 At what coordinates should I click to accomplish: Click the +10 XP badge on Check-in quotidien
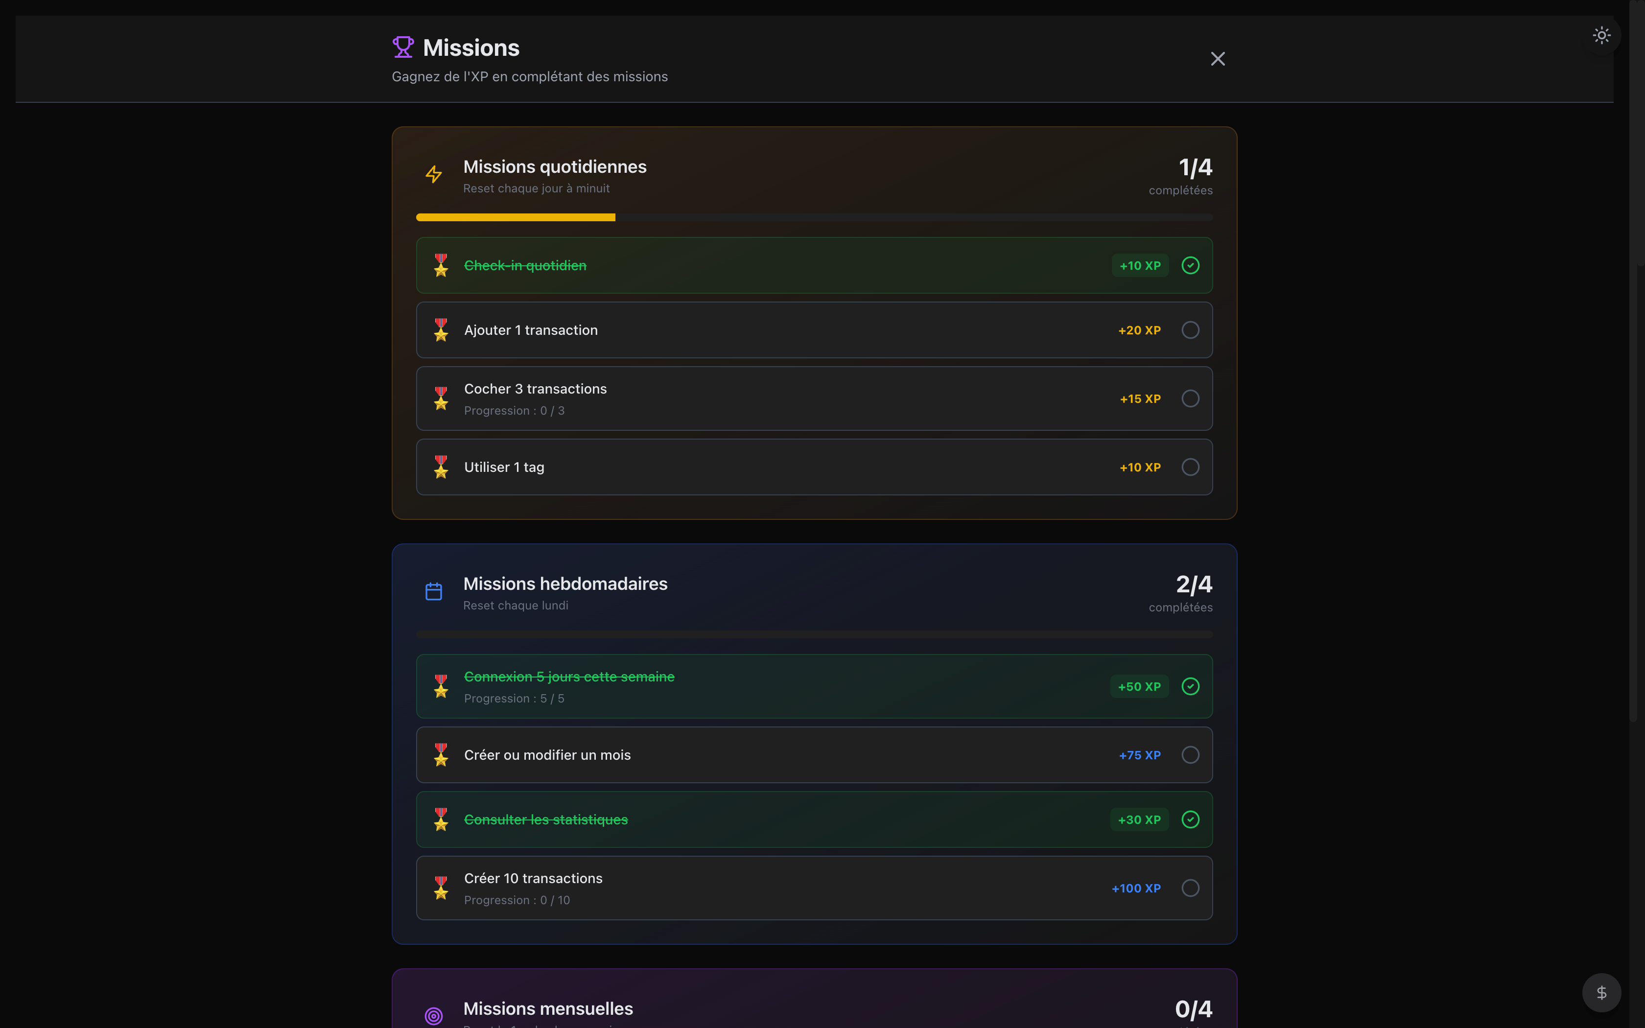pyautogui.click(x=1140, y=265)
